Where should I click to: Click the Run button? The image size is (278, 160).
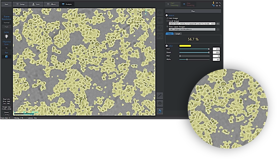point(193,11)
